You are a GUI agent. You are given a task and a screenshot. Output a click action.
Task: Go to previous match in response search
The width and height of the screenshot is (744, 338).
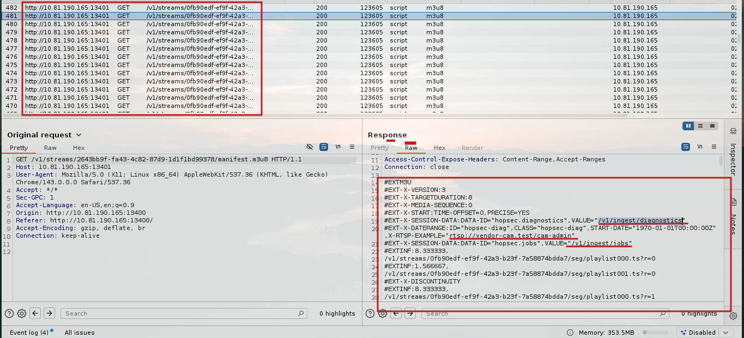[396, 313]
